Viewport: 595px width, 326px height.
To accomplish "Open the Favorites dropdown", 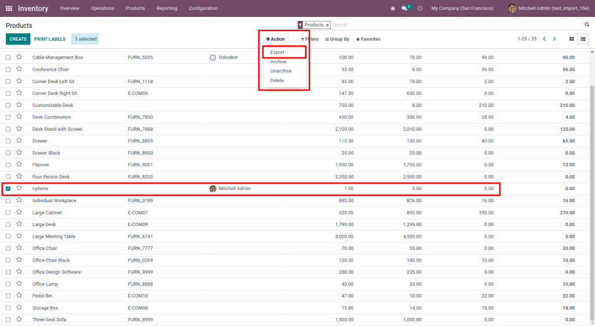I will pos(368,39).
